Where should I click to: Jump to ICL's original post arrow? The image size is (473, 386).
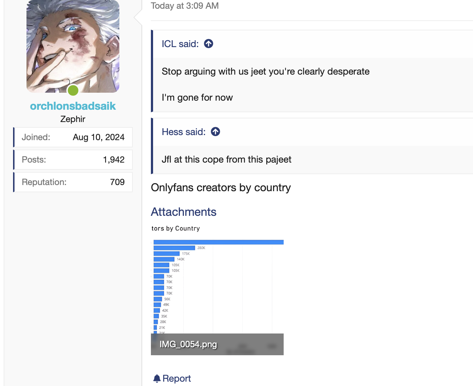click(209, 44)
